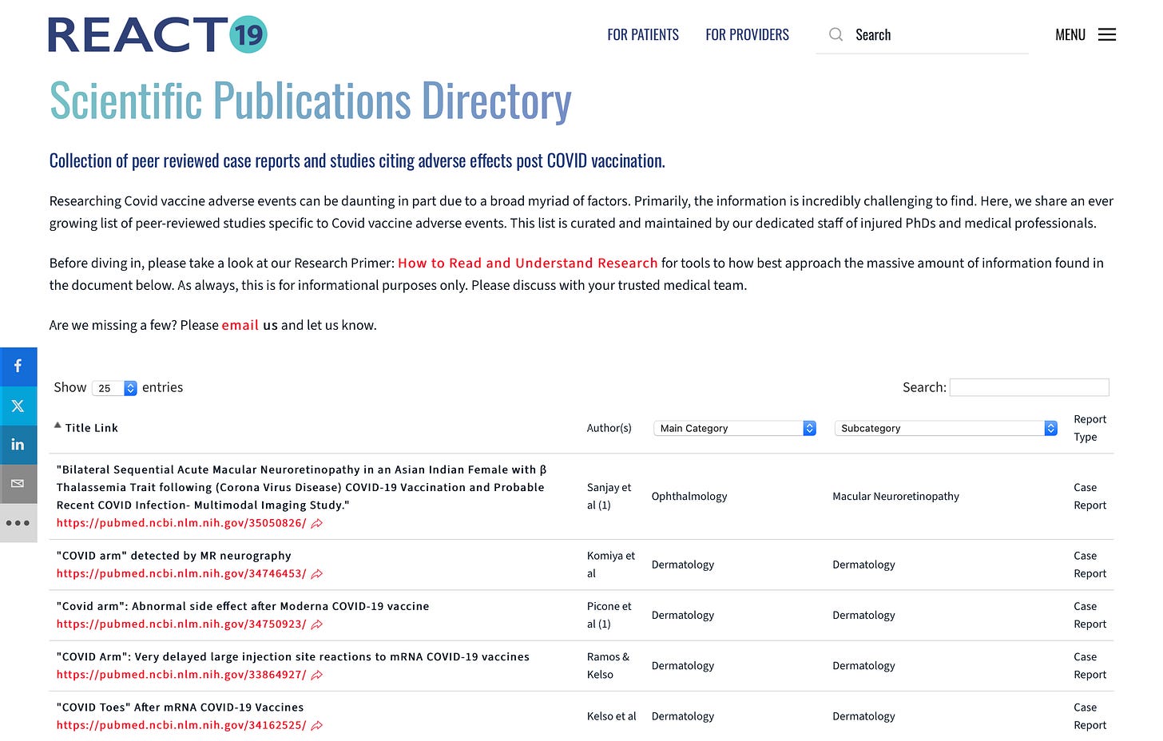Click the MENU label
Viewport: 1163px width, 741px height.
(x=1070, y=34)
